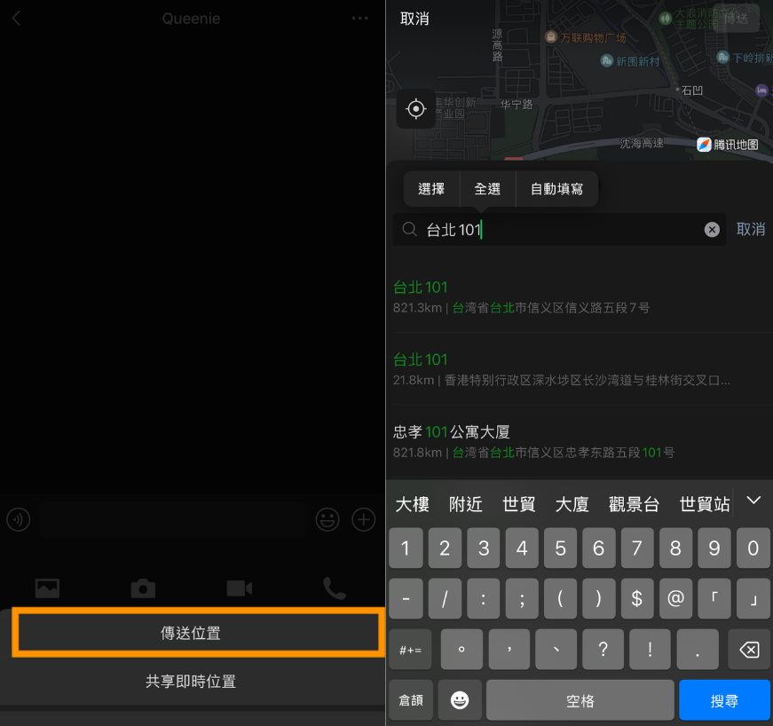Recenter map with locate-me button
The width and height of the screenshot is (773, 726).
415,109
